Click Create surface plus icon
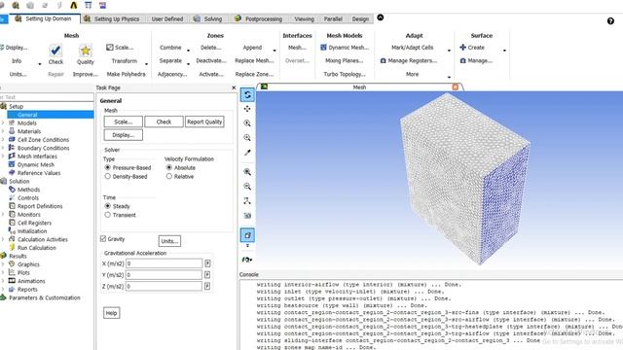The image size is (623, 350). tap(463, 48)
